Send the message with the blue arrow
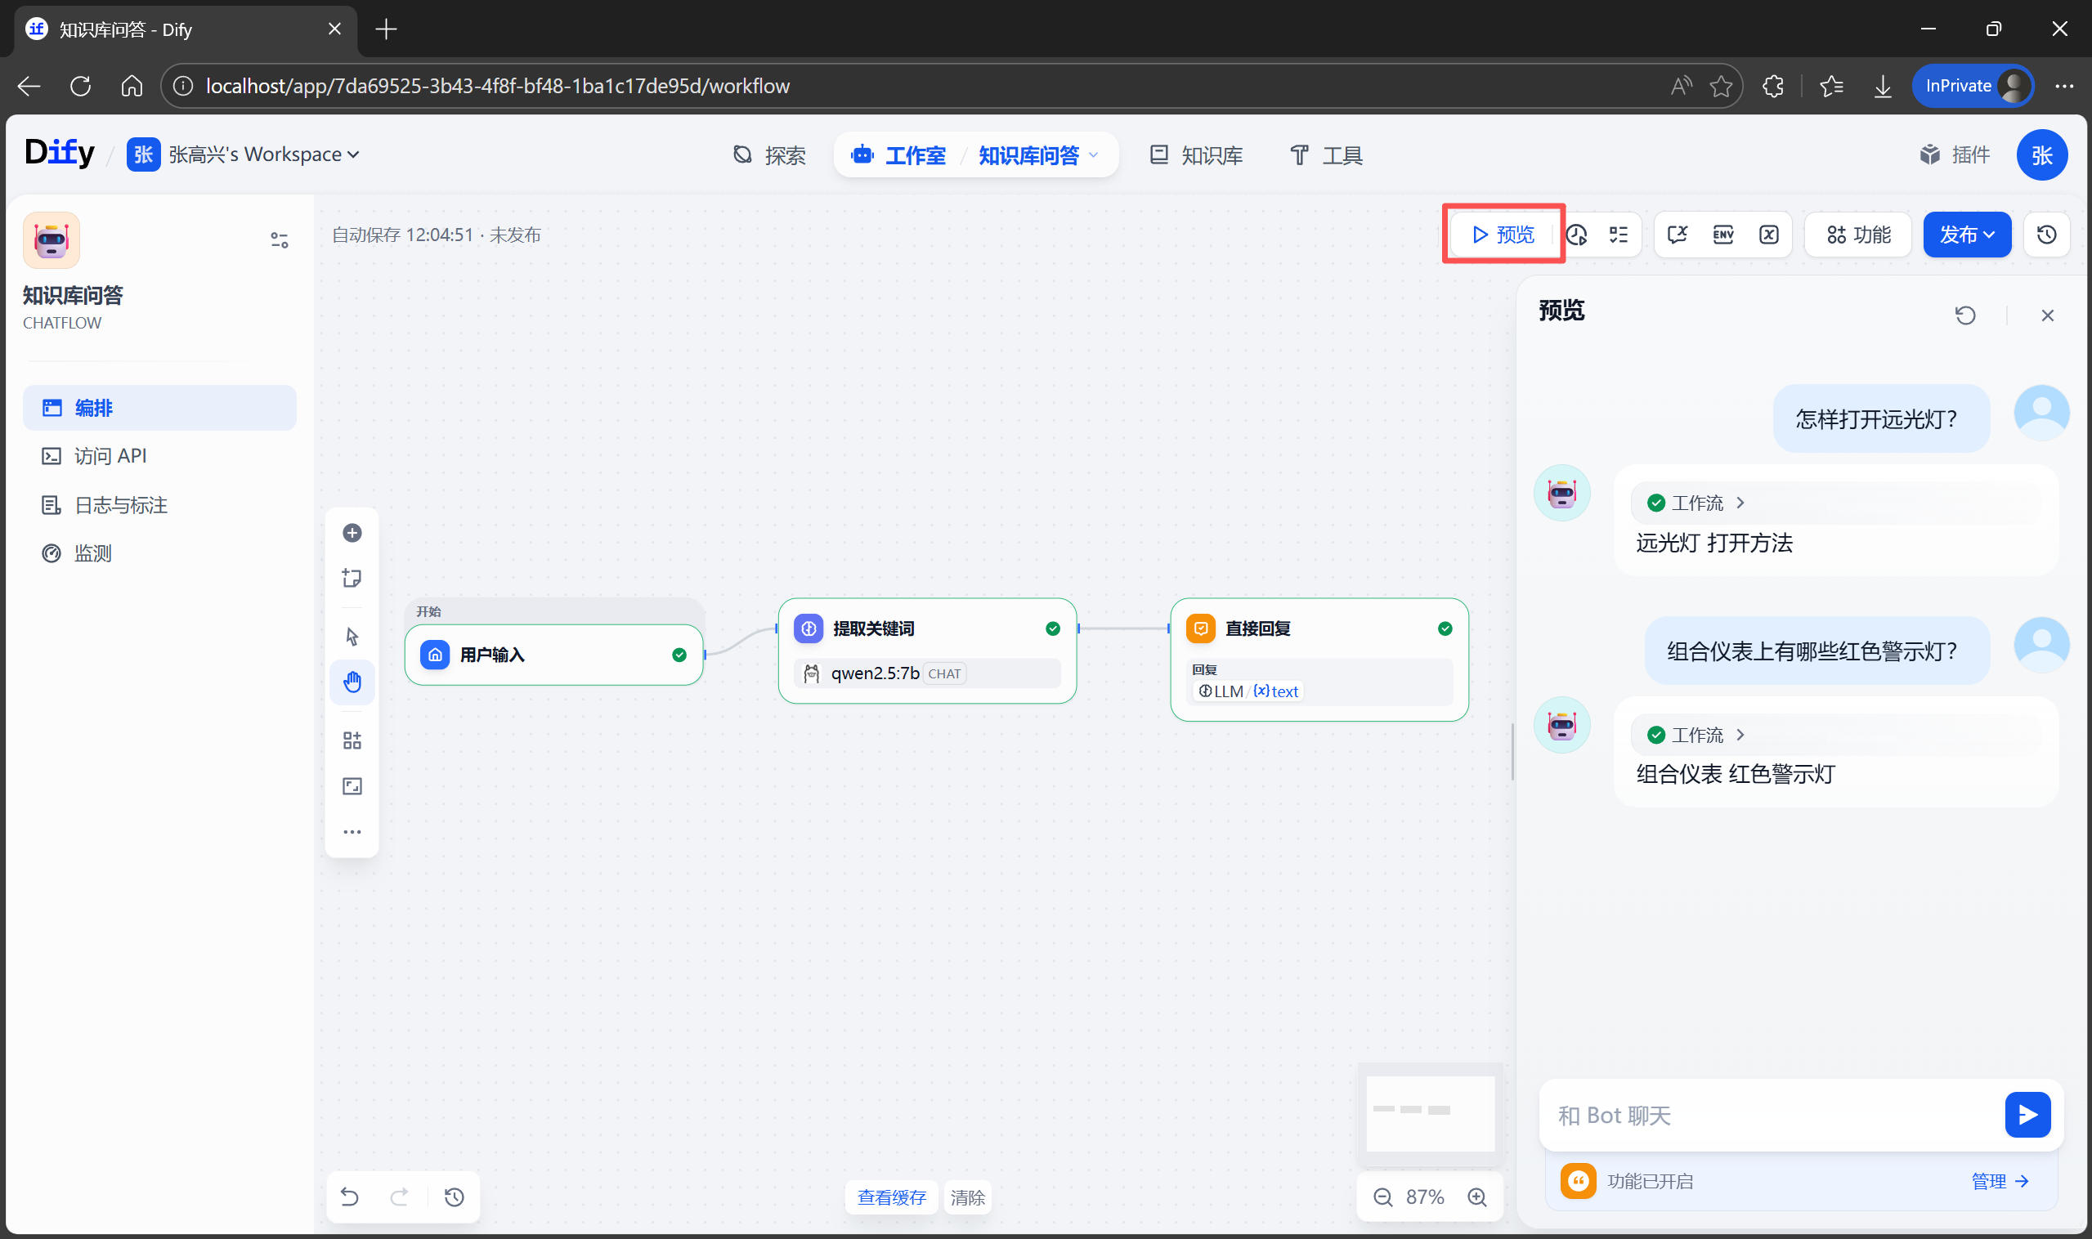 coord(2027,1115)
